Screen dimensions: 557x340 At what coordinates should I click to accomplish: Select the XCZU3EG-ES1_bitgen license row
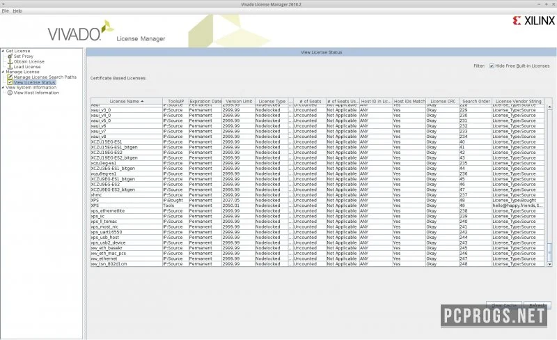317,169
